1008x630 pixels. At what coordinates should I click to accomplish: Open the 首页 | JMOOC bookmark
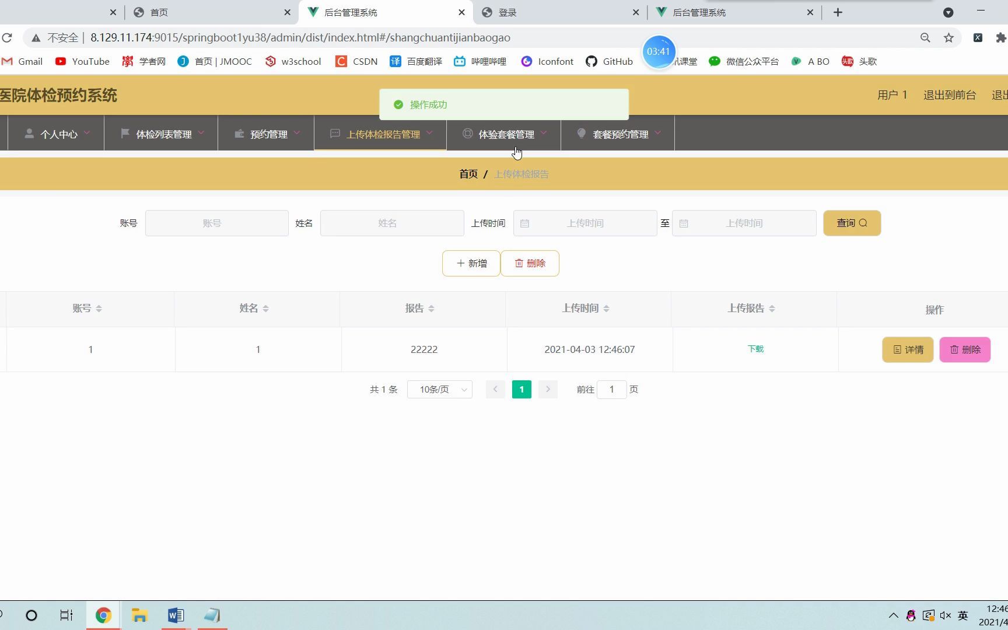[x=215, y=61]
